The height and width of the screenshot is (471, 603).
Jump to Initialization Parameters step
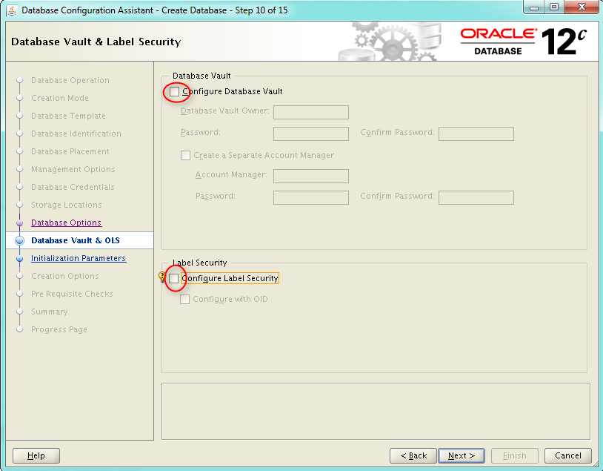coord(78,259)
